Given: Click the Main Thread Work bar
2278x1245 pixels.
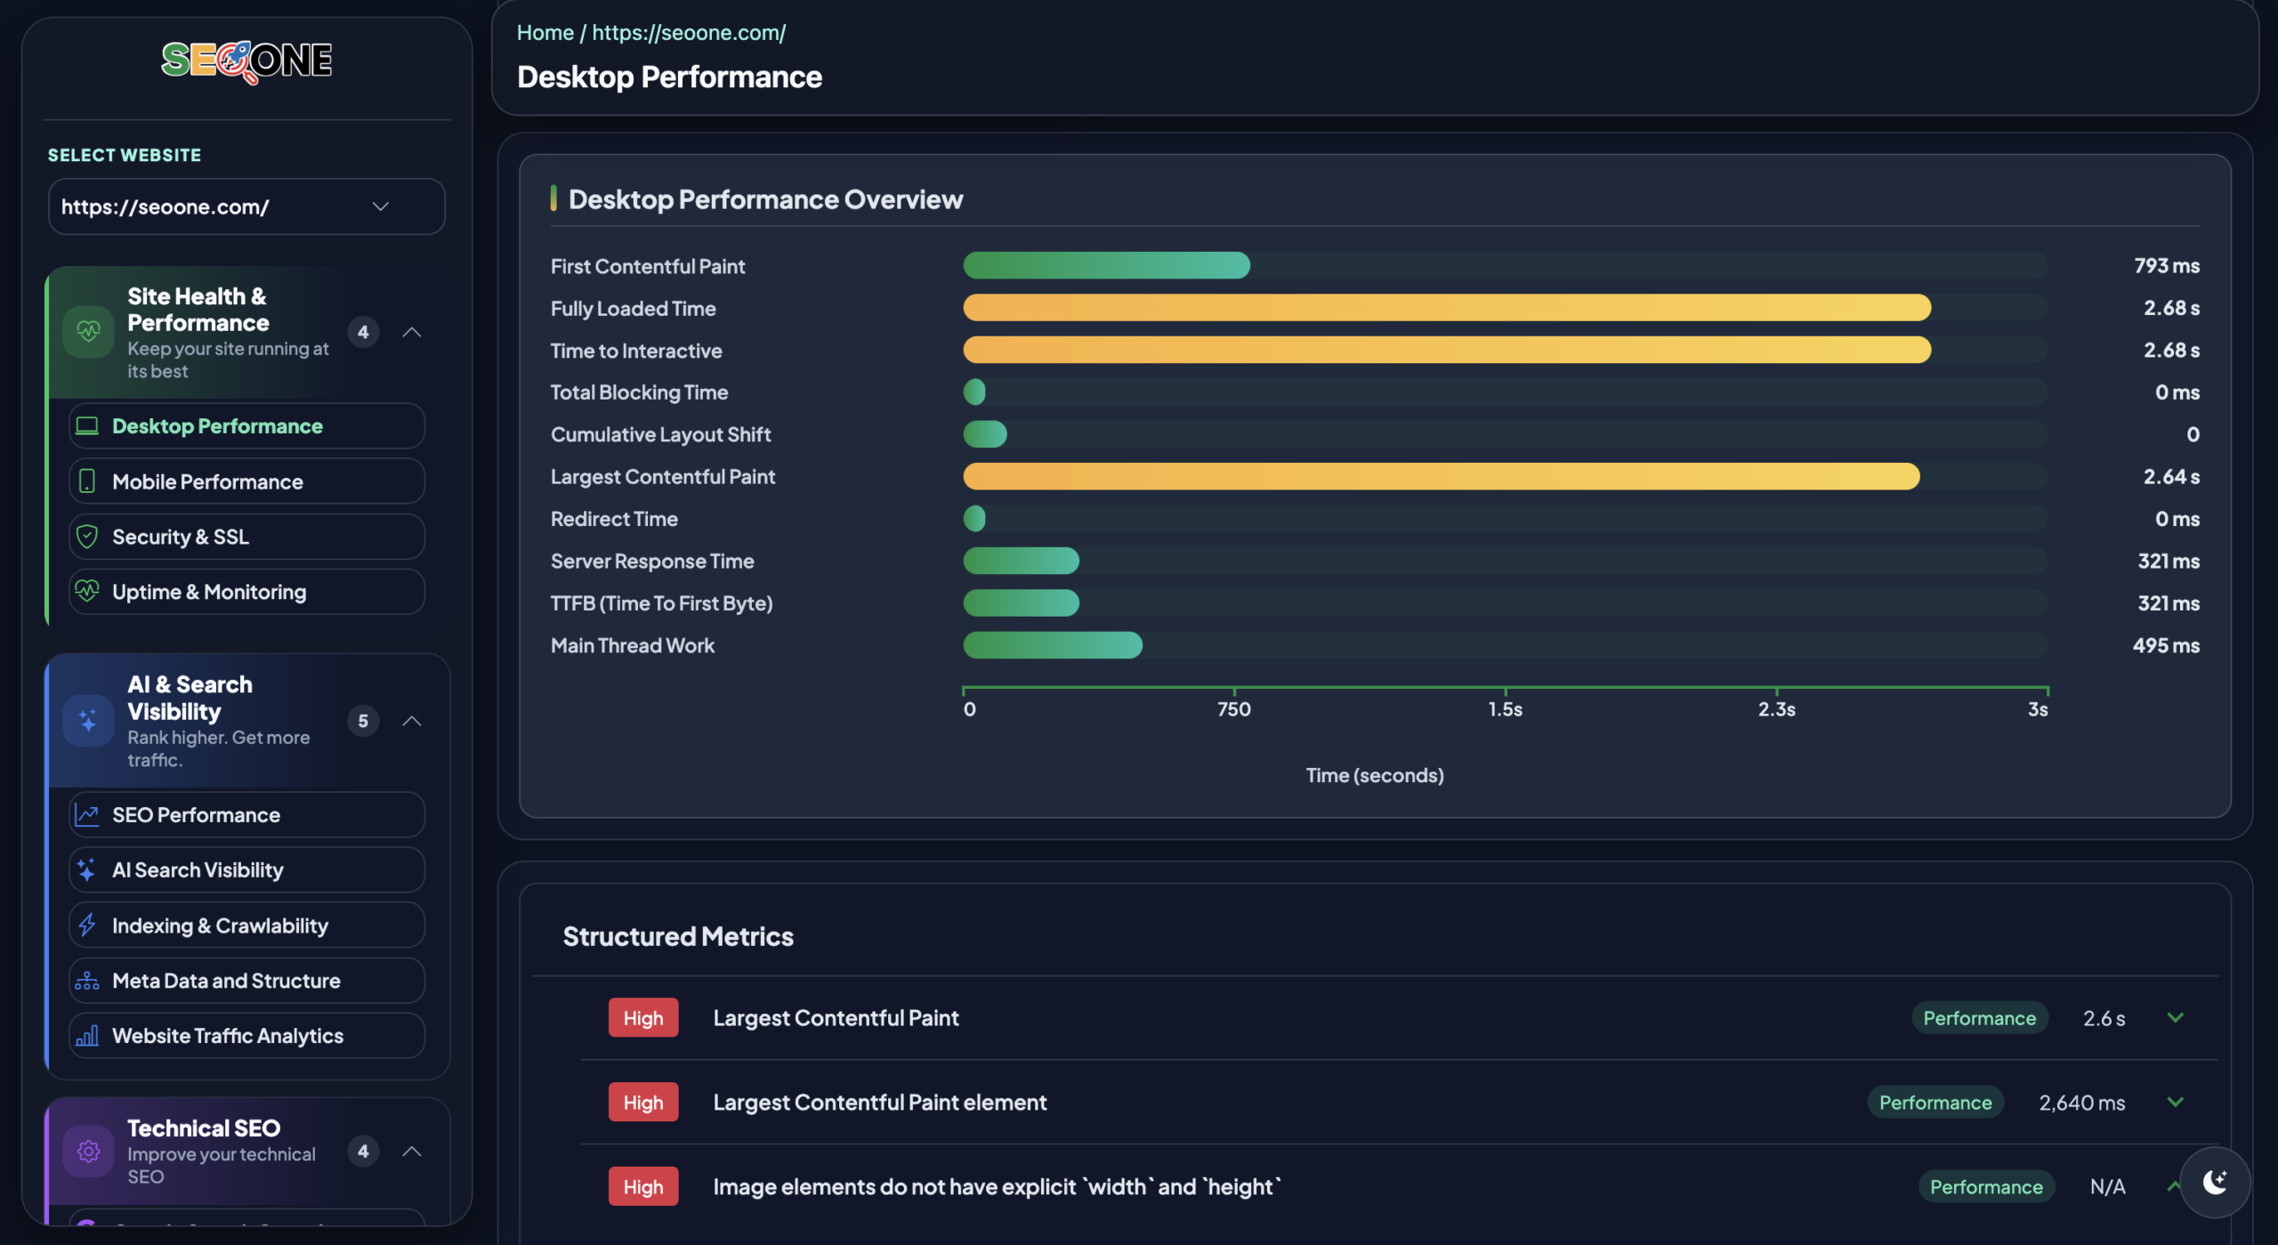Looking at the screenshot, I should pyautogui.click(x=1053, y=645).
